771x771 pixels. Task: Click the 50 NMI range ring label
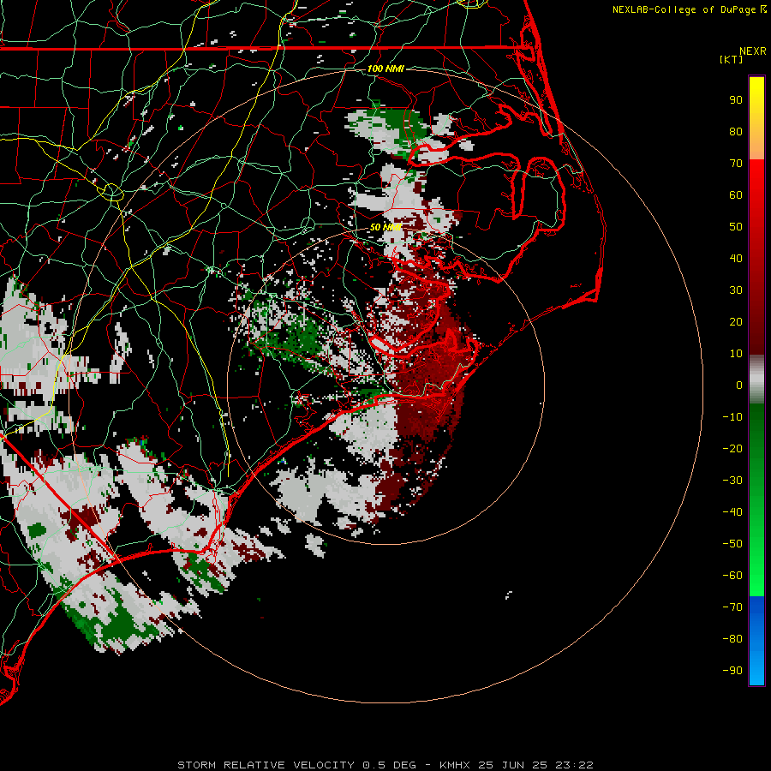[x=385, y=227]
